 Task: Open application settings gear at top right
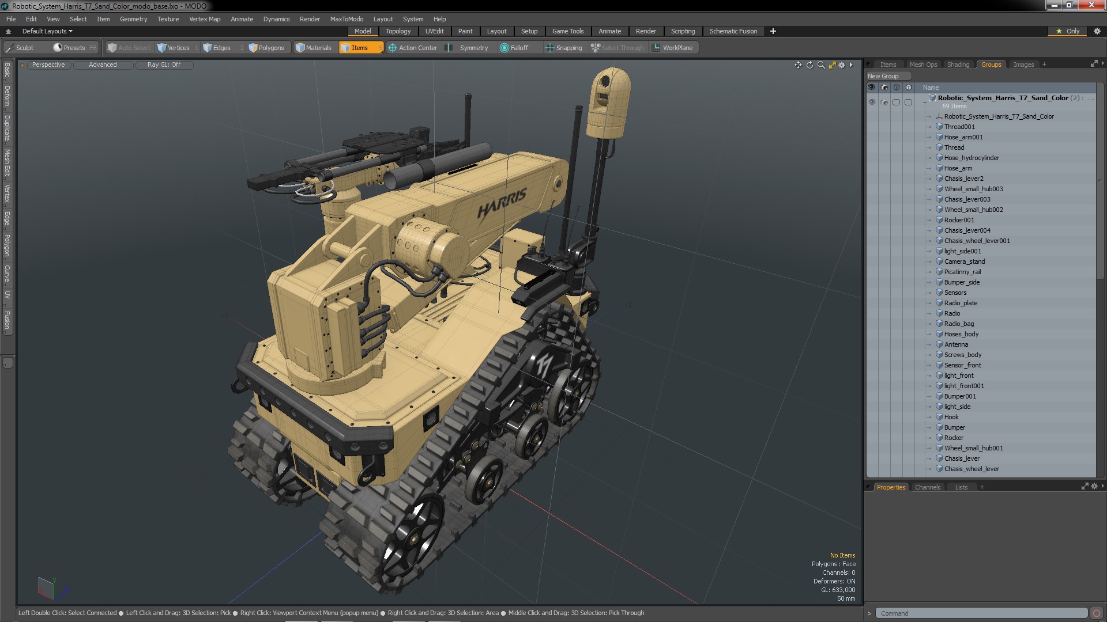pos(1097,31)
